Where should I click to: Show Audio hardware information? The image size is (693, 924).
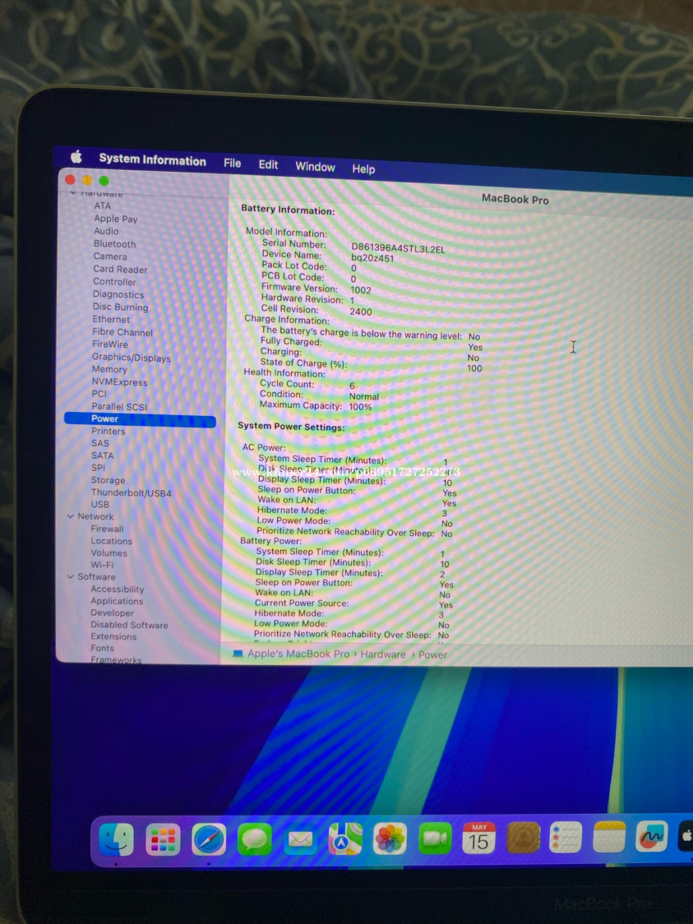[106, 231]
